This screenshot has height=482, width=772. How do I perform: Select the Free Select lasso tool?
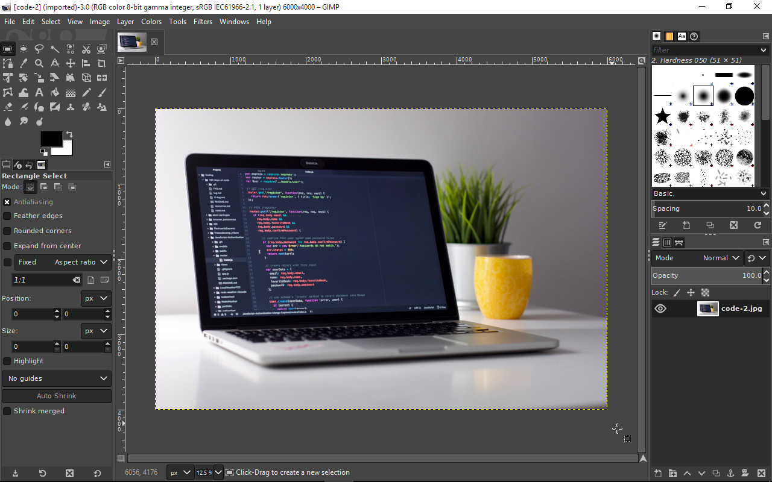pos(39,49)
